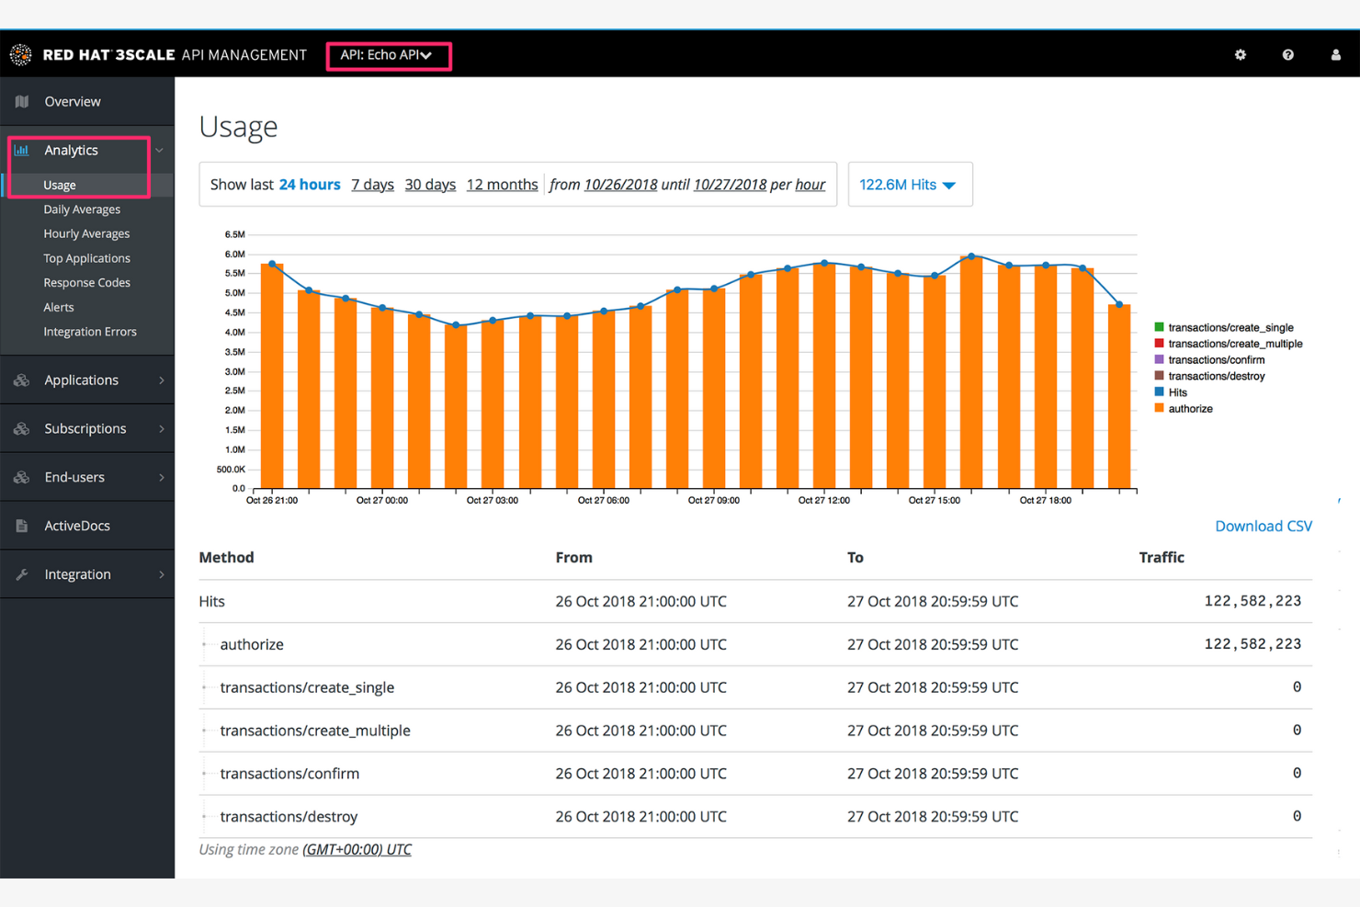Open the settings gear icon
The width and height of the screenshot is (1360, 907).
tap(1241, 55)
